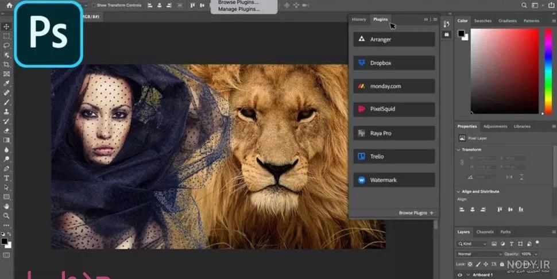Select the Horizontal Type tool
Screen dimensions: 557x279
click(6, 178)
